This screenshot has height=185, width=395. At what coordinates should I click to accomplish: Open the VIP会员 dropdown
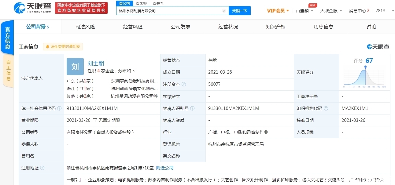(278, 11)
